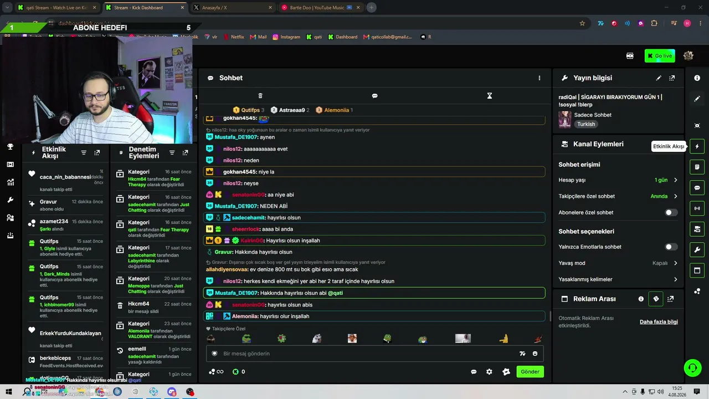Pop out the Etkinlik Akışı panel

pyautogui.click(x=97, y=152)
